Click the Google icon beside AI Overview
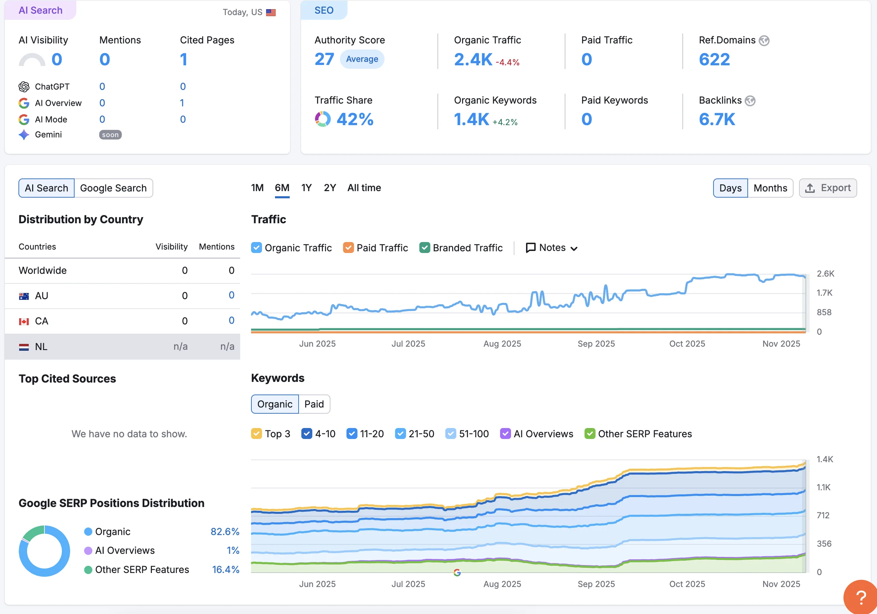 coord(24,103)
